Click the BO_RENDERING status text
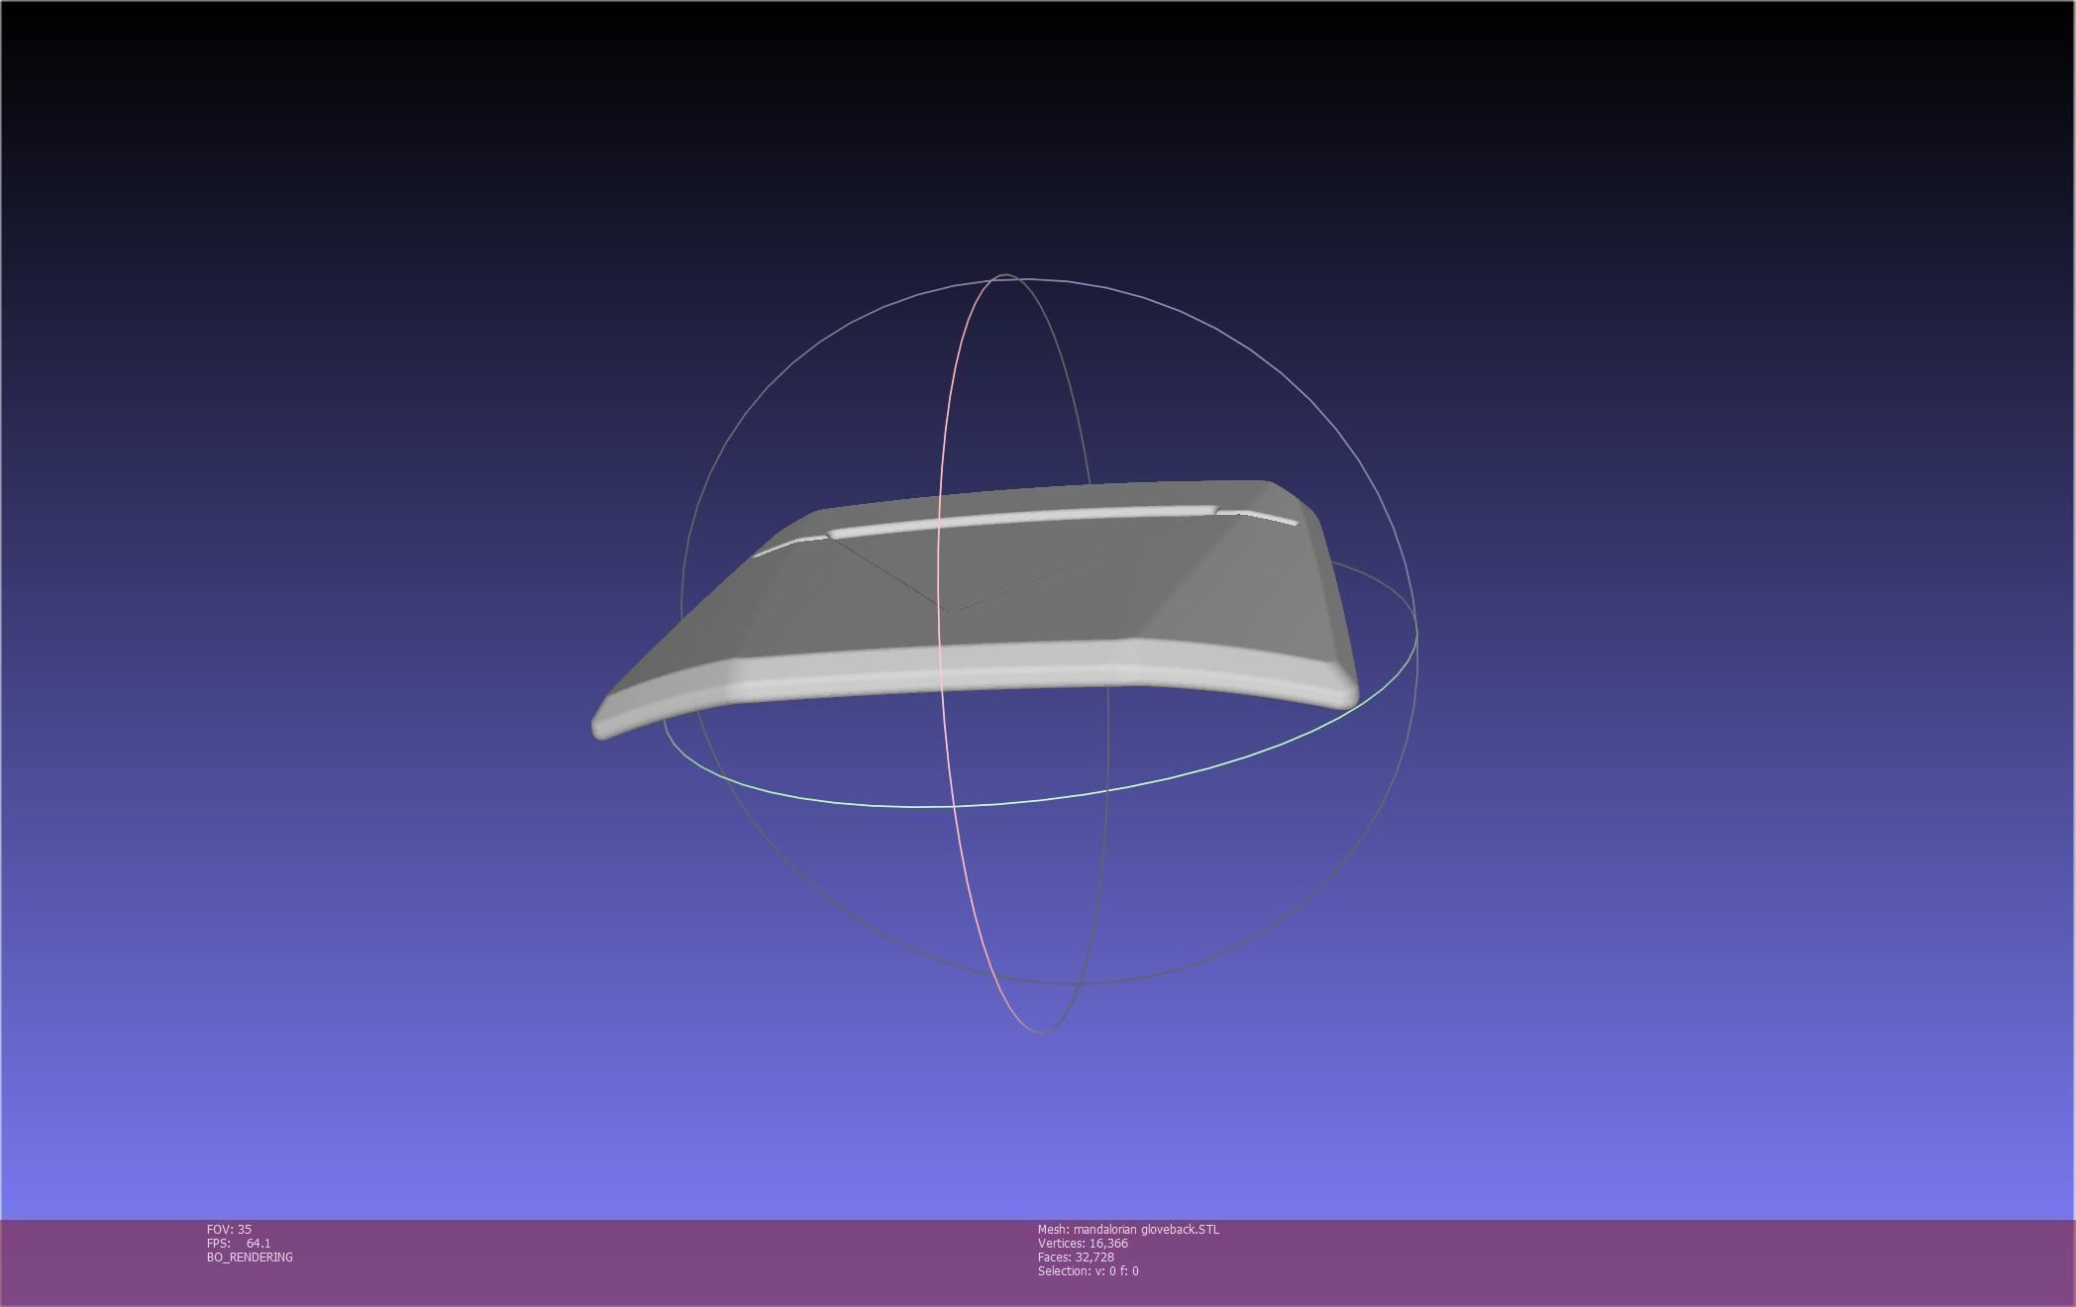 point(250,1257)
